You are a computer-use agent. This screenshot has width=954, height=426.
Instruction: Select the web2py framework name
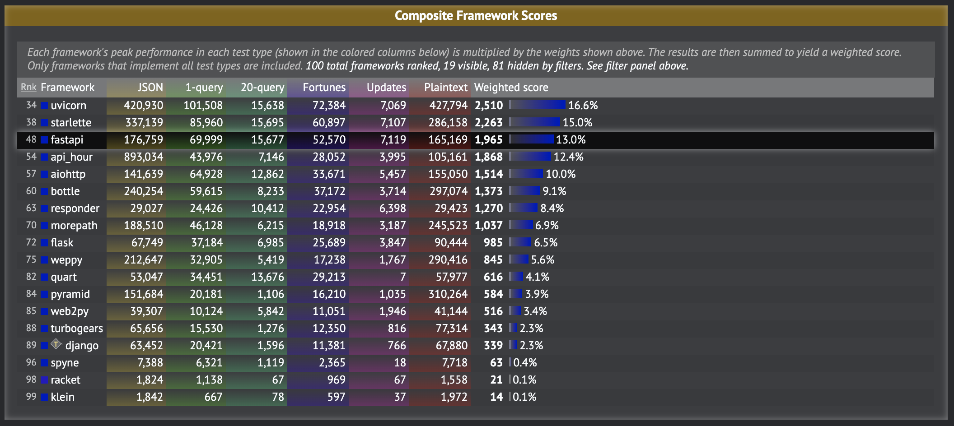70,311
